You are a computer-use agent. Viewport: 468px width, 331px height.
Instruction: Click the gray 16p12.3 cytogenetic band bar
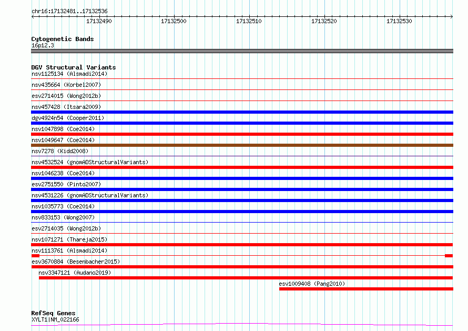[x=242, y=51]
